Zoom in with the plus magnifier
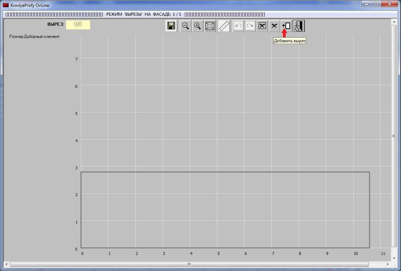This screenshot has width=401, height=271. [197, 26]
